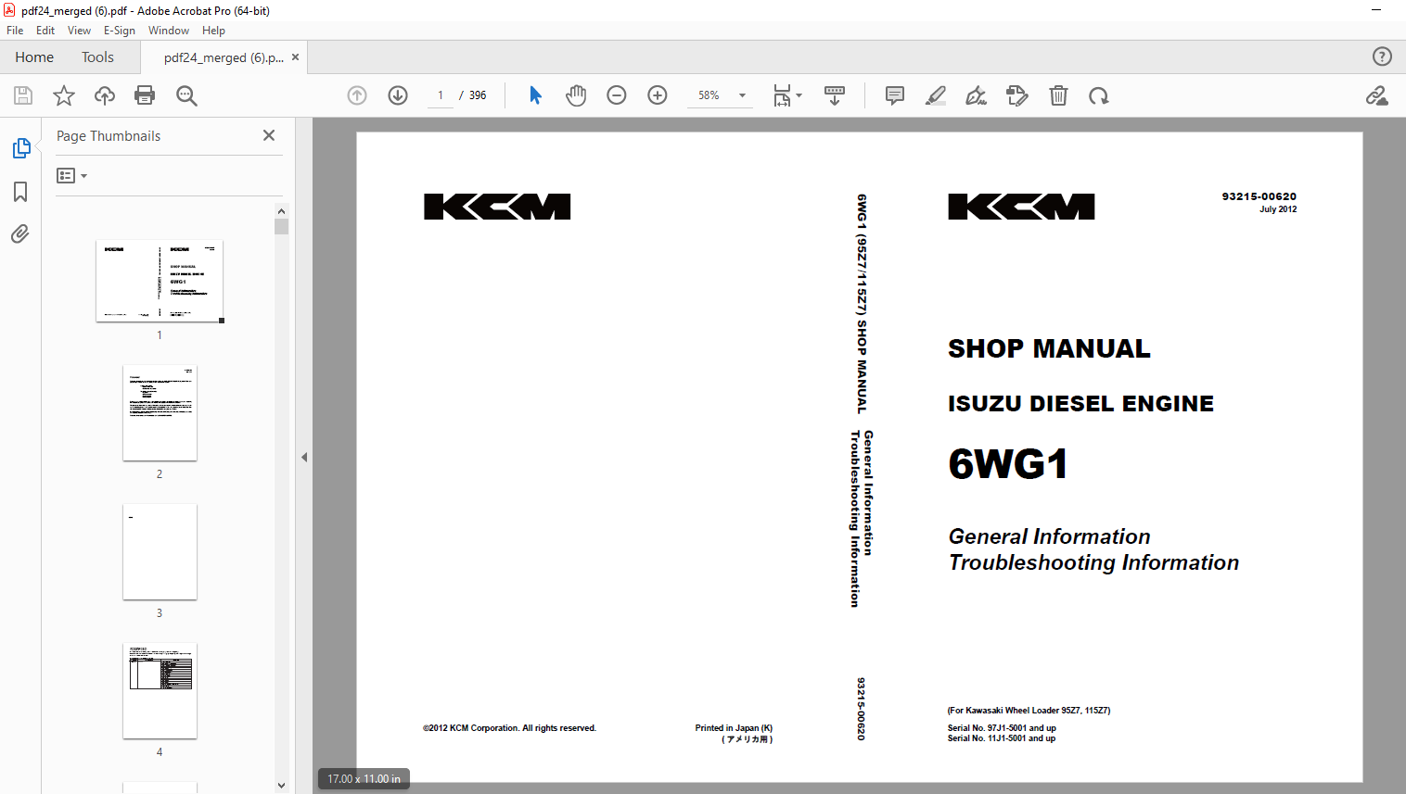Open the View menu
The image size is (1406, 794).
point(79,31)
